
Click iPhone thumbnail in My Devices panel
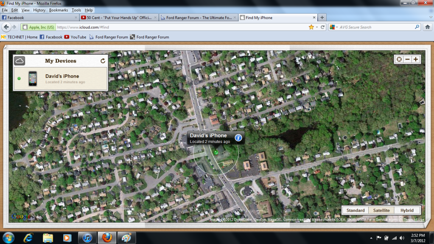[33, 79]
